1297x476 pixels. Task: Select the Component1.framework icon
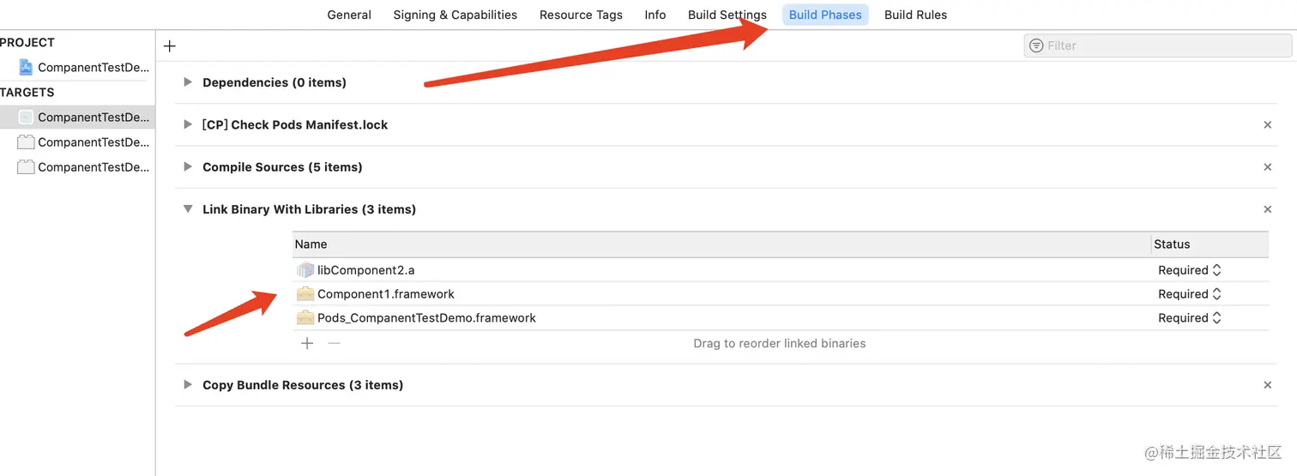pyautogui.click(x=305, y=294)
